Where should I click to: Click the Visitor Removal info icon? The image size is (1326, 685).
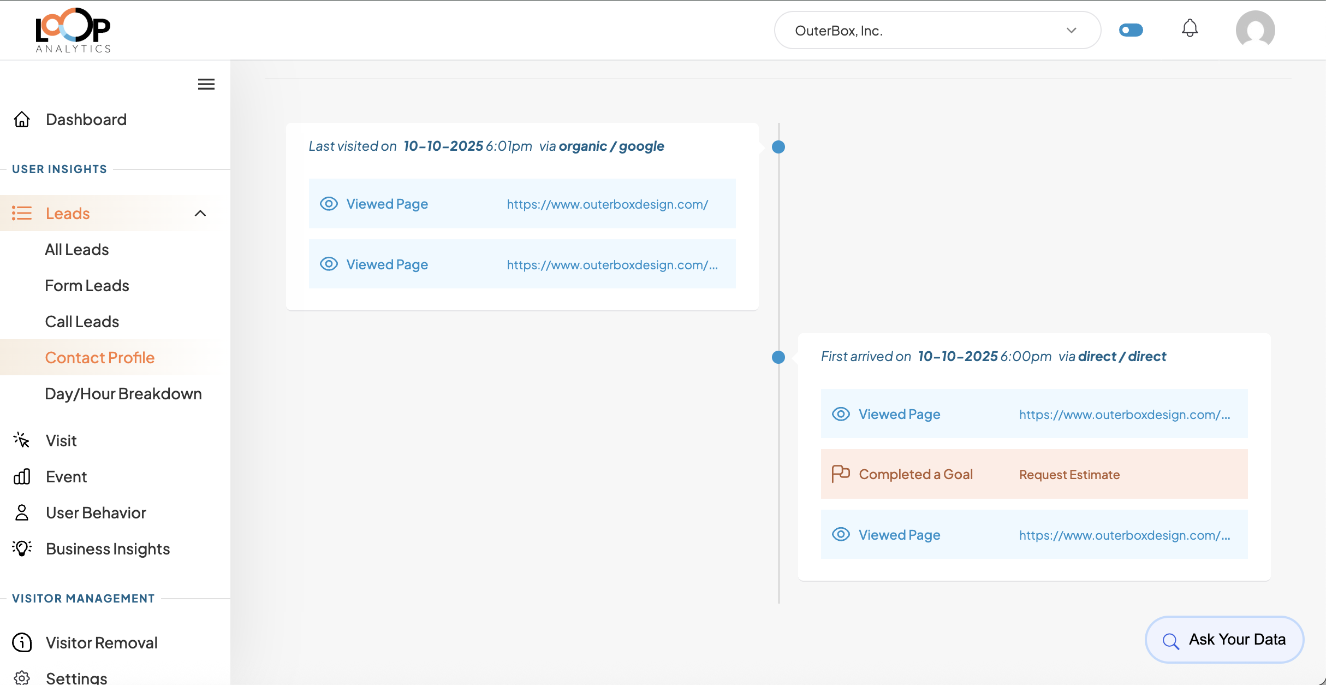click(22, 642)
